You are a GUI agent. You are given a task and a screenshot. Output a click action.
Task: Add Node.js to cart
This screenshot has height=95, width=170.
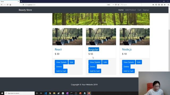tap(128, 71)
